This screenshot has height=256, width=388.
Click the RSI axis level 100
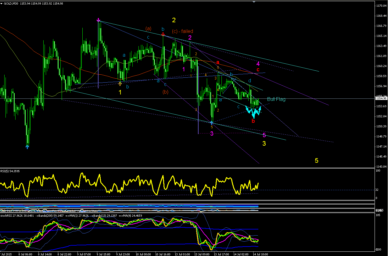click(x=378, y=171)
